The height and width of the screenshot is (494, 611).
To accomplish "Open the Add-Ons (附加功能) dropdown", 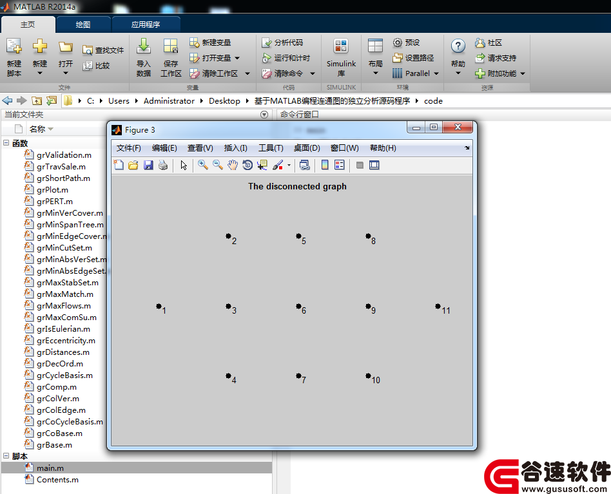I will 523,73.
